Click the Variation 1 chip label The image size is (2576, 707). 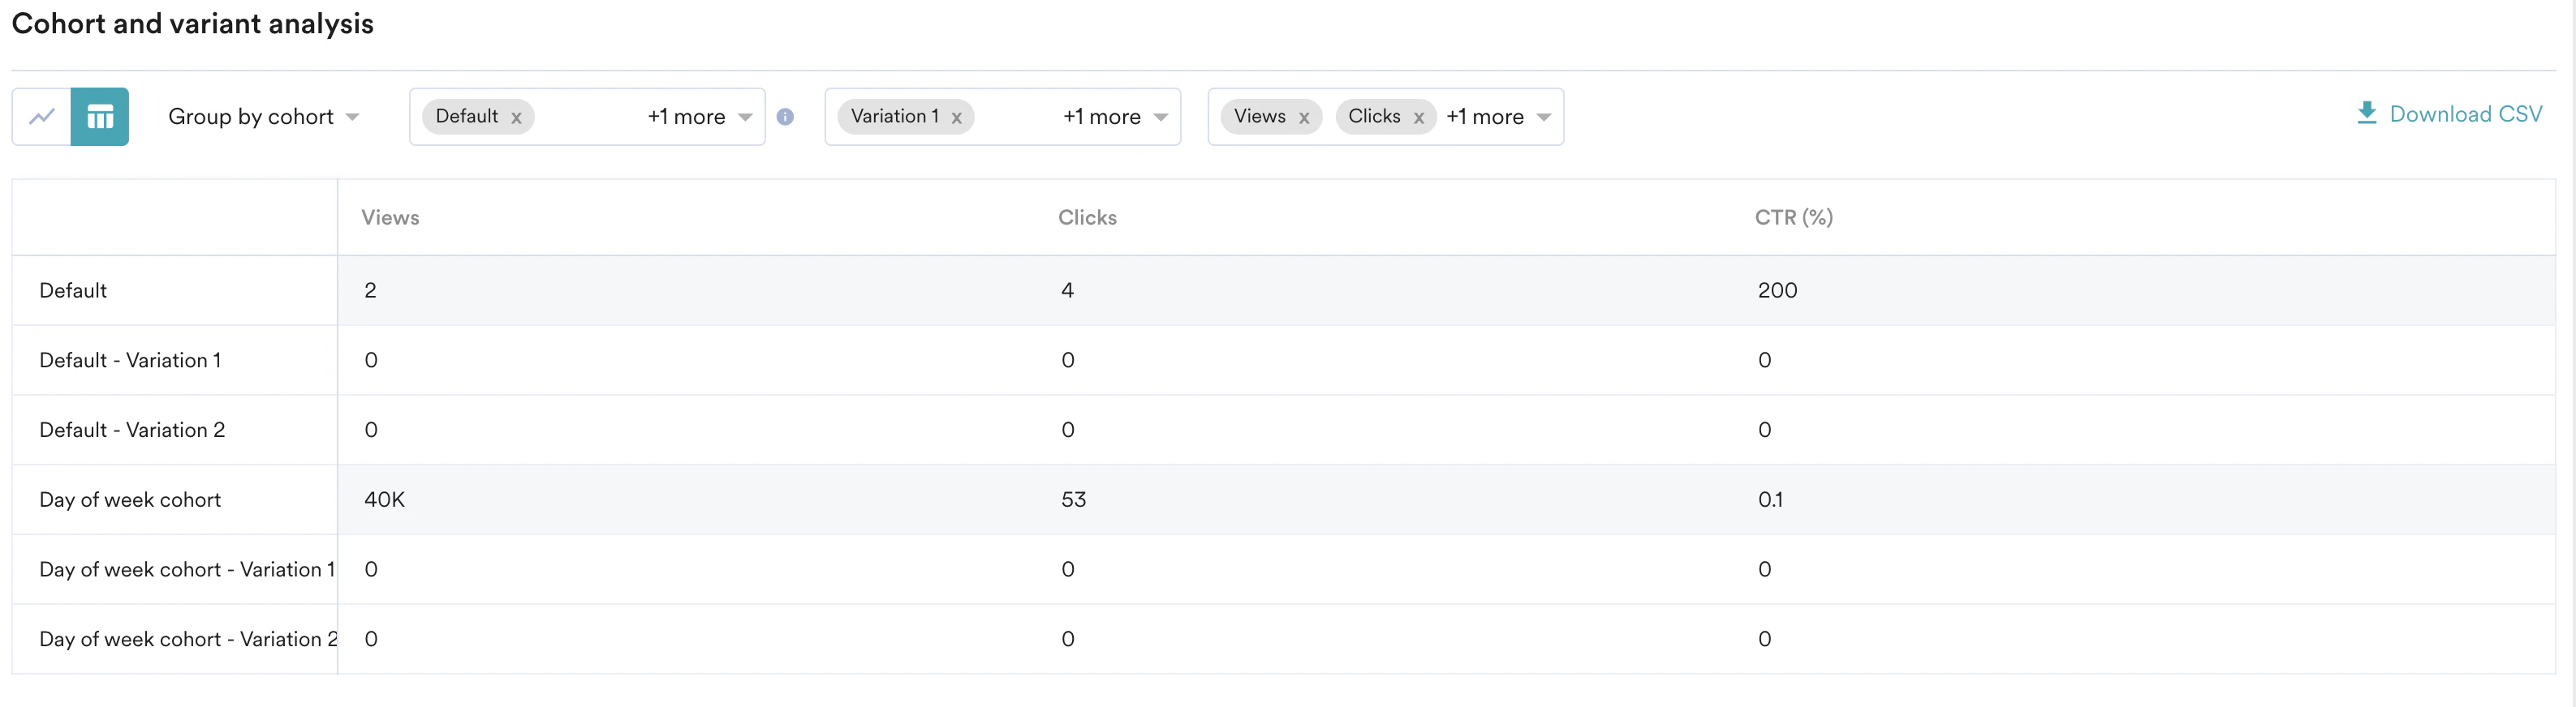pyautogui.click(x=895, y=117)
